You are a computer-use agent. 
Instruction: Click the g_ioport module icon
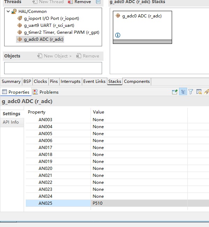[x=20, y=18]
